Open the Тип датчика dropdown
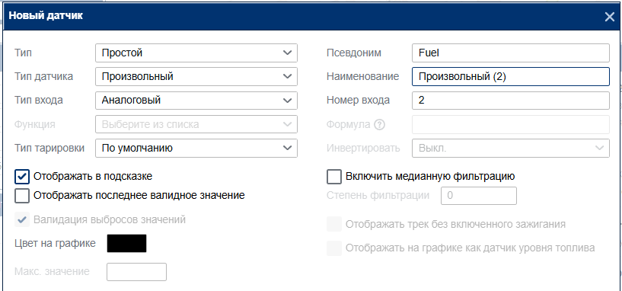The width and height of the screenshot is (622, 291). tap(196, 77)
